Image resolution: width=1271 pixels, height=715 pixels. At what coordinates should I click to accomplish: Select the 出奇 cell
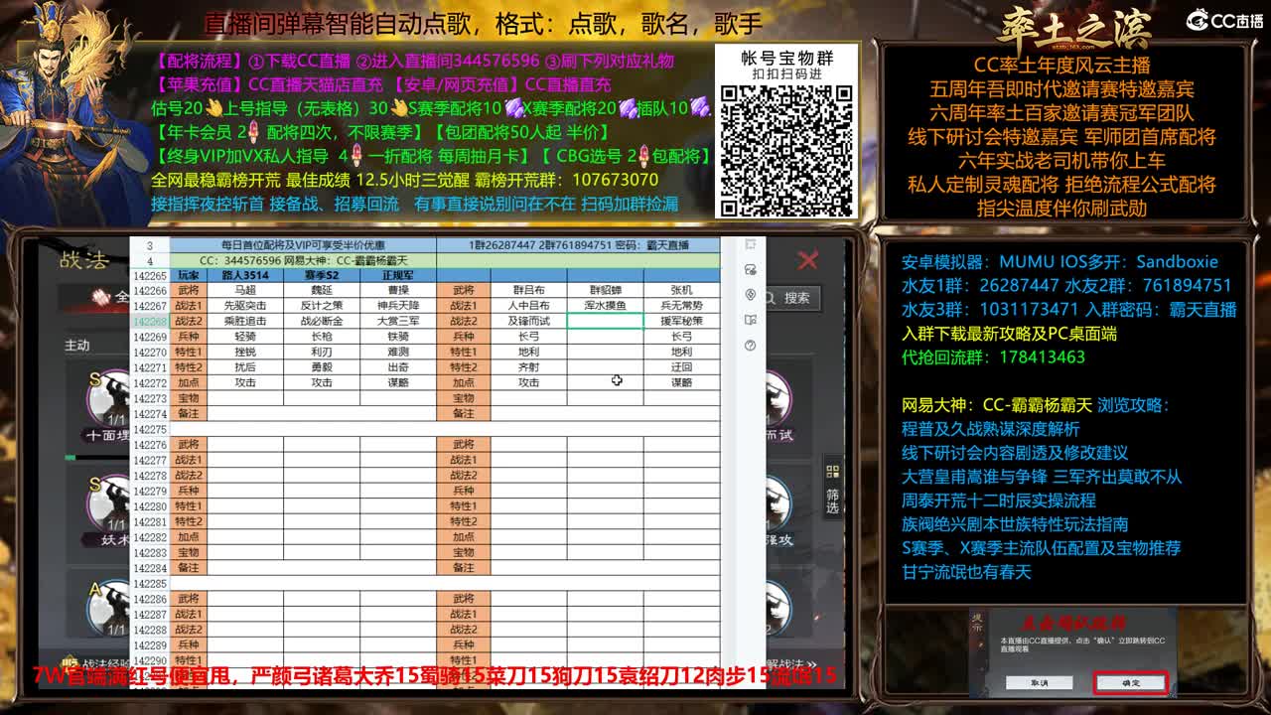pyautogui.click(x=398, y=367)
